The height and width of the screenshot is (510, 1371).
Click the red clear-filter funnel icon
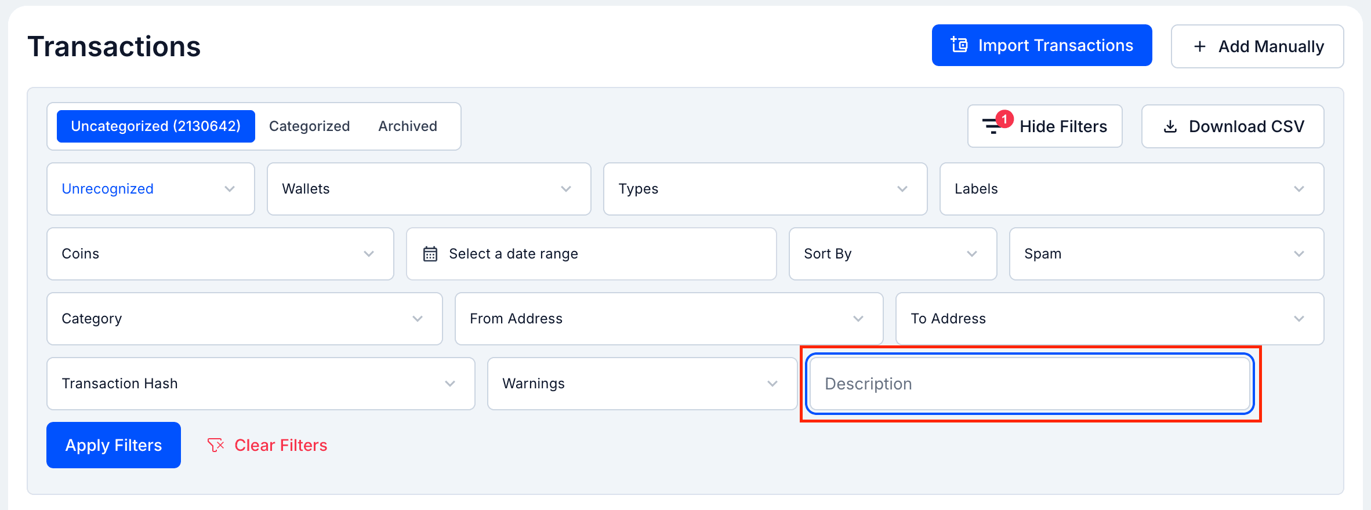pyautogui.click(x=216, y=445)
